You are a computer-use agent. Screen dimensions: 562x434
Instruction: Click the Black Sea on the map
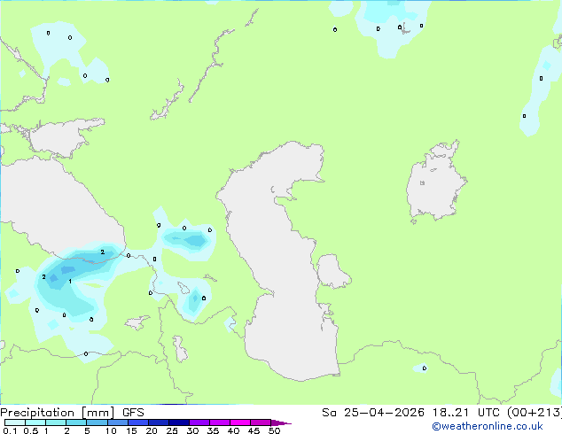58,212
